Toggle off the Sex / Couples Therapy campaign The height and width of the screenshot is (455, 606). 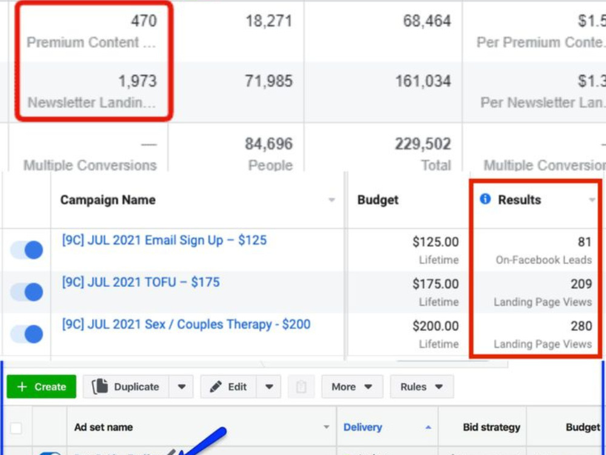(x=27, y=334)
